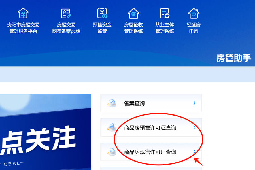
Task: Click the partially visible row below 商品房现售许可证查询
Action: click(151, 169)
